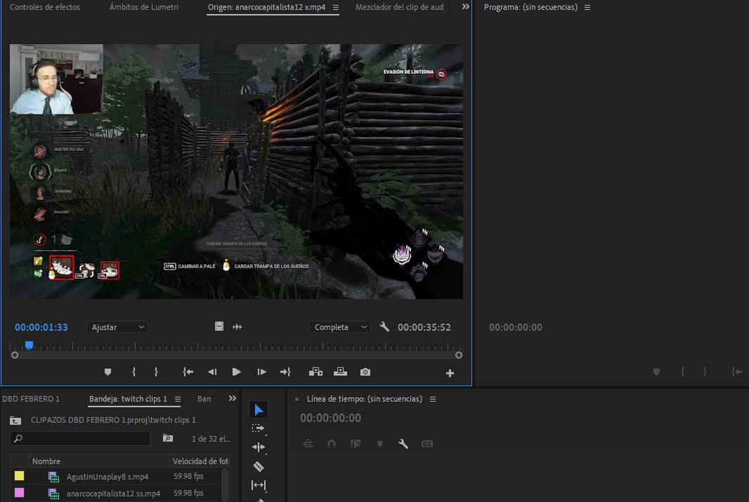Open the Completa playback resolution dropdown
Image resolution: width=749 pixels, height=502 pixels.
pyautogui.click(x=340, y=327)
